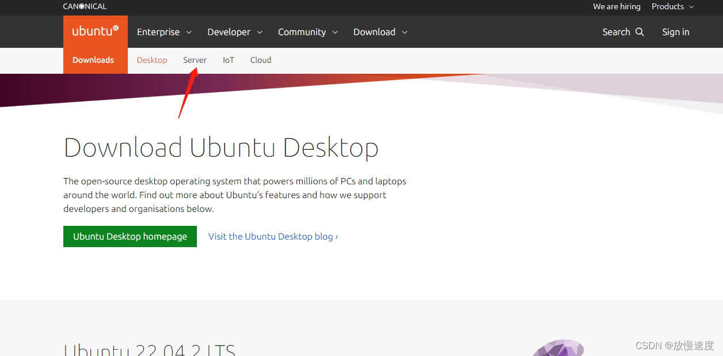Expand the Community menu chevron
The width and height of the screenshot is (723, 356).
(x=335, y=32)
